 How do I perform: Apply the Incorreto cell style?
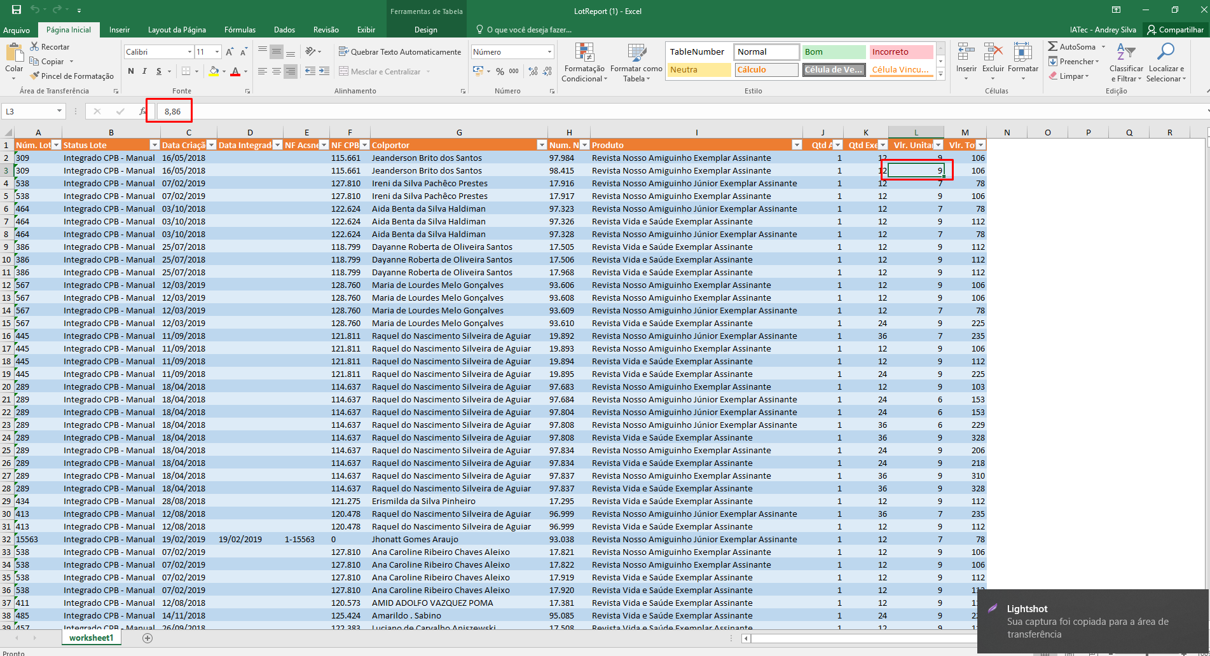click(x=900, y=51)
